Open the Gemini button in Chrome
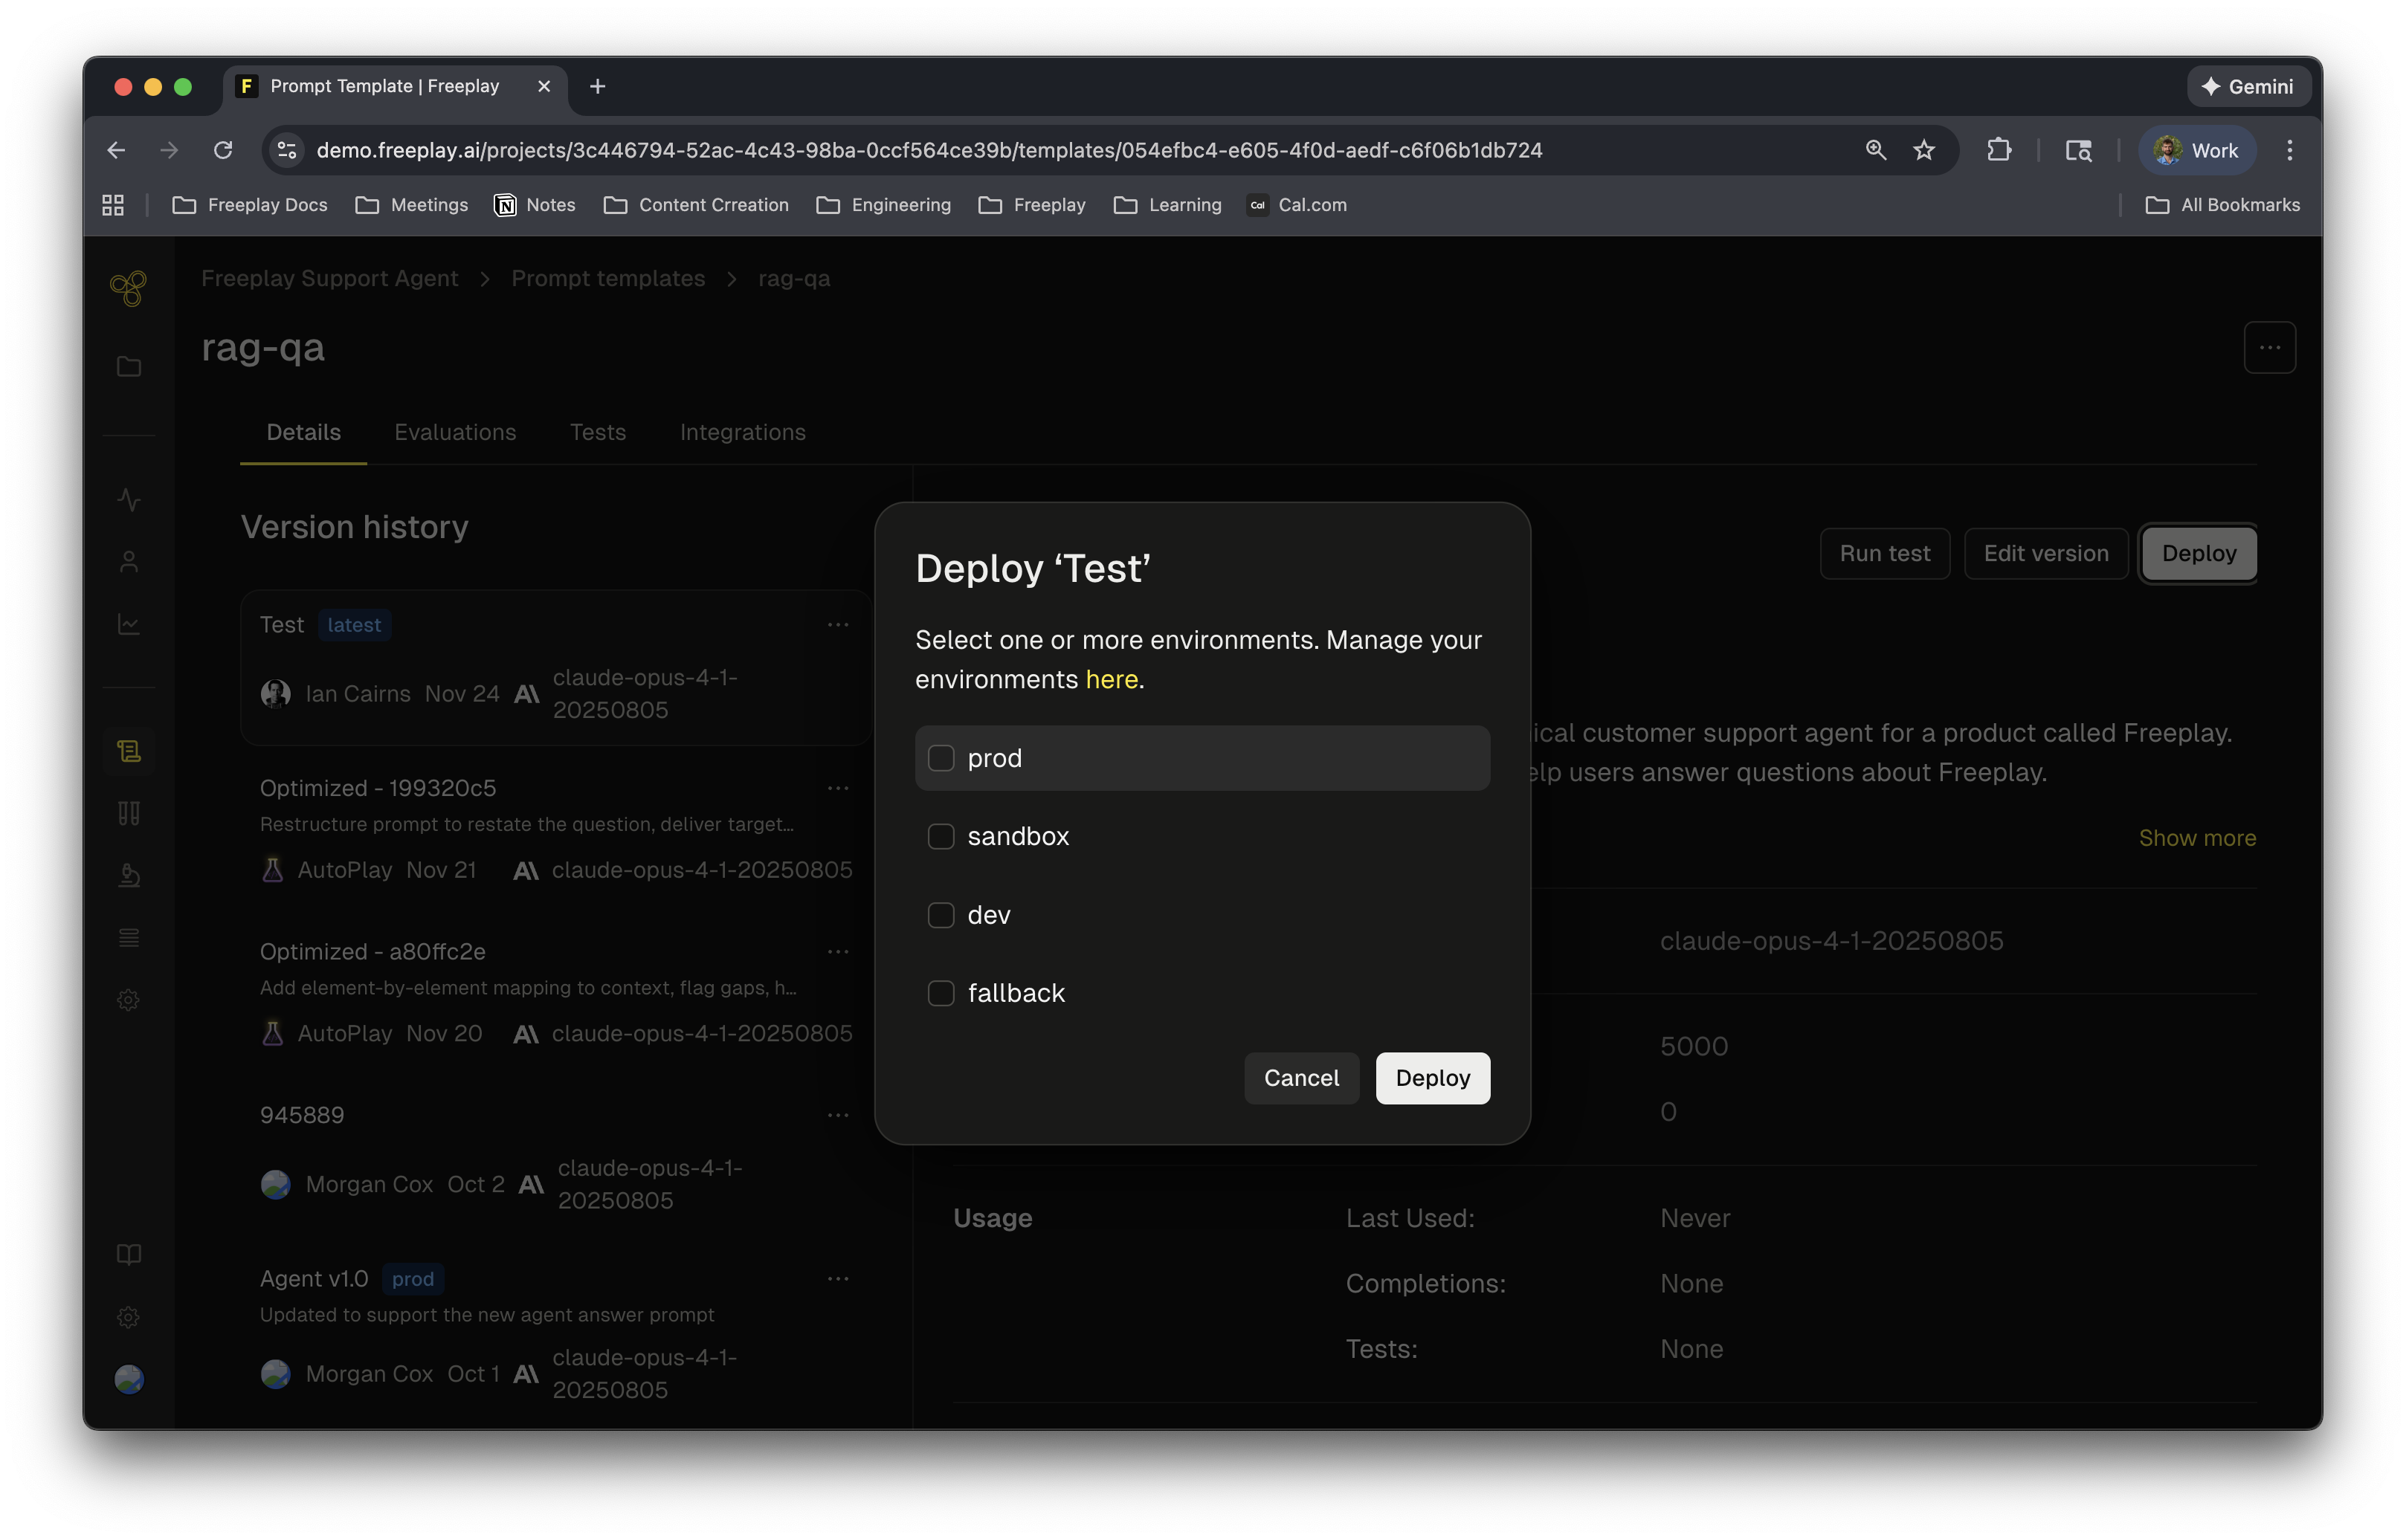 coord(2247,87)
